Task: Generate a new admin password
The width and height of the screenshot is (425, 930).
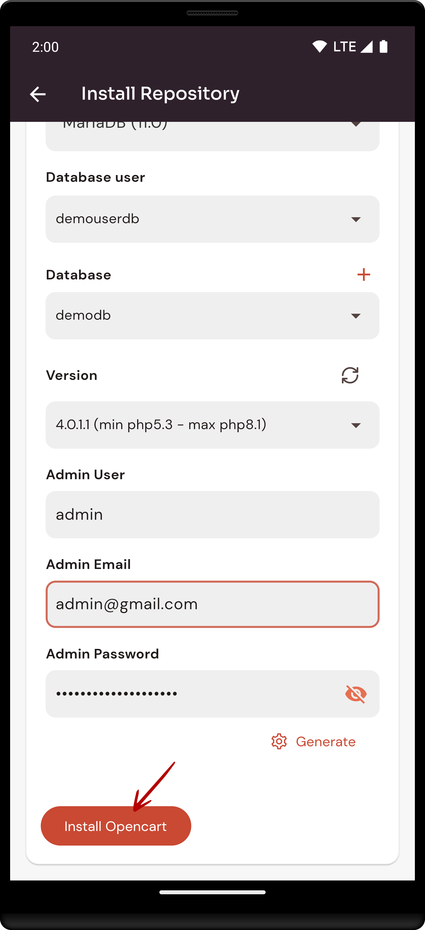Action: click(325, 741)
